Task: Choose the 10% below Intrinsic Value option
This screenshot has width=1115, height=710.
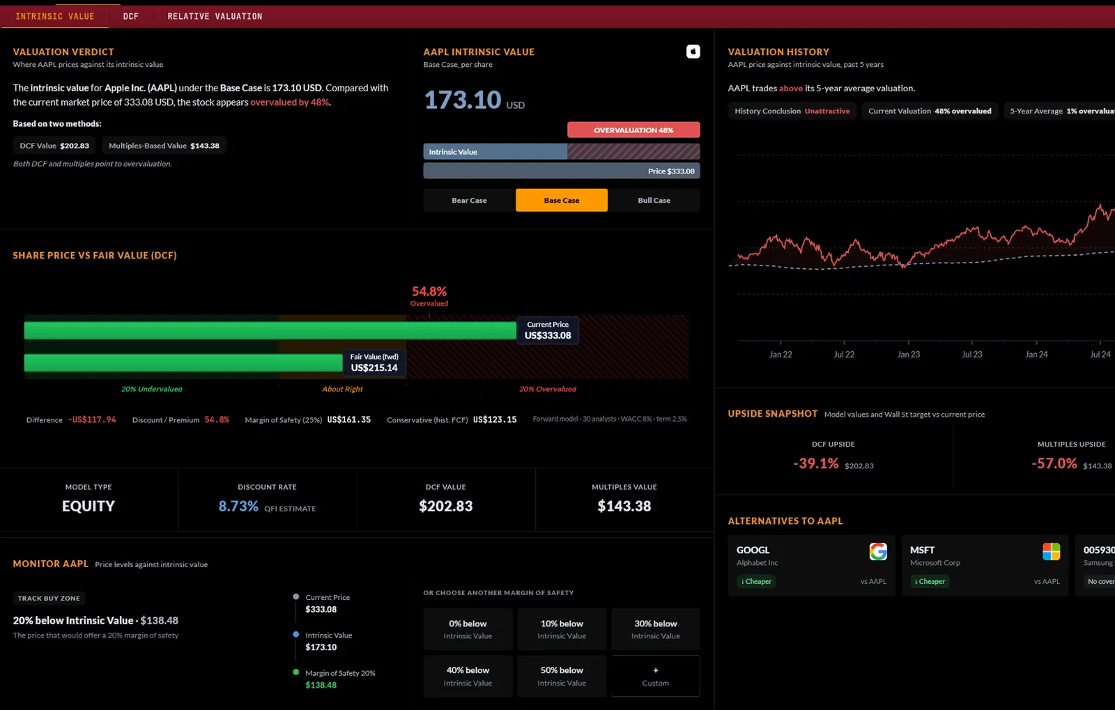Action: (x=562, y=629)
